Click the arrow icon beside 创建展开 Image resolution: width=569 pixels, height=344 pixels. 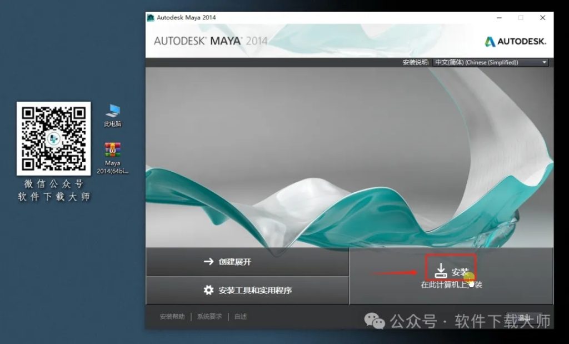[x=209, y=261]
